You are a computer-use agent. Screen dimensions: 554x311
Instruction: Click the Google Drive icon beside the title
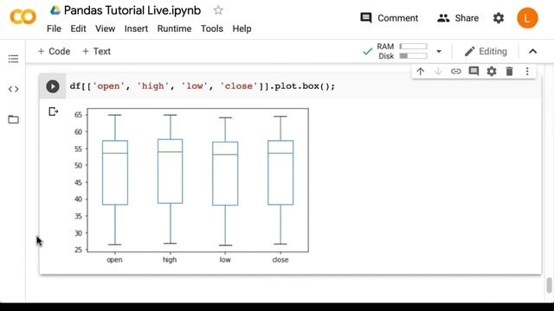[x=55, y=10]
